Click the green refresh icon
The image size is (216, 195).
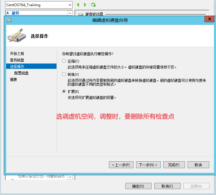94,5
